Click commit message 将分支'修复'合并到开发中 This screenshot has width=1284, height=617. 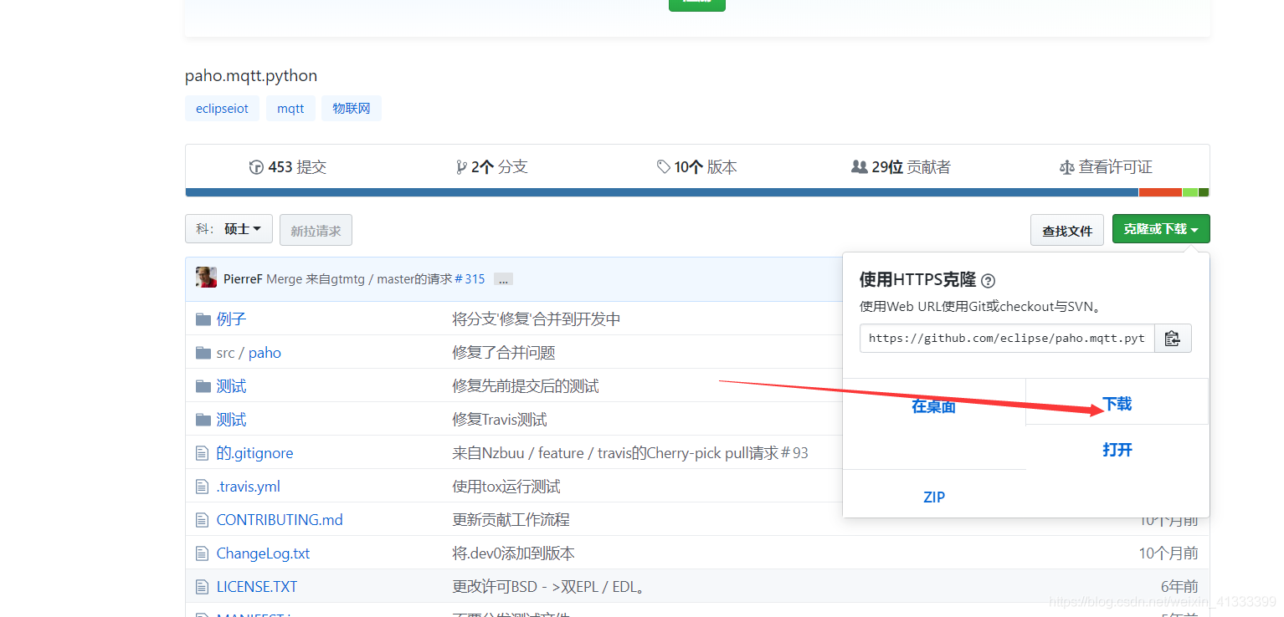537,319
